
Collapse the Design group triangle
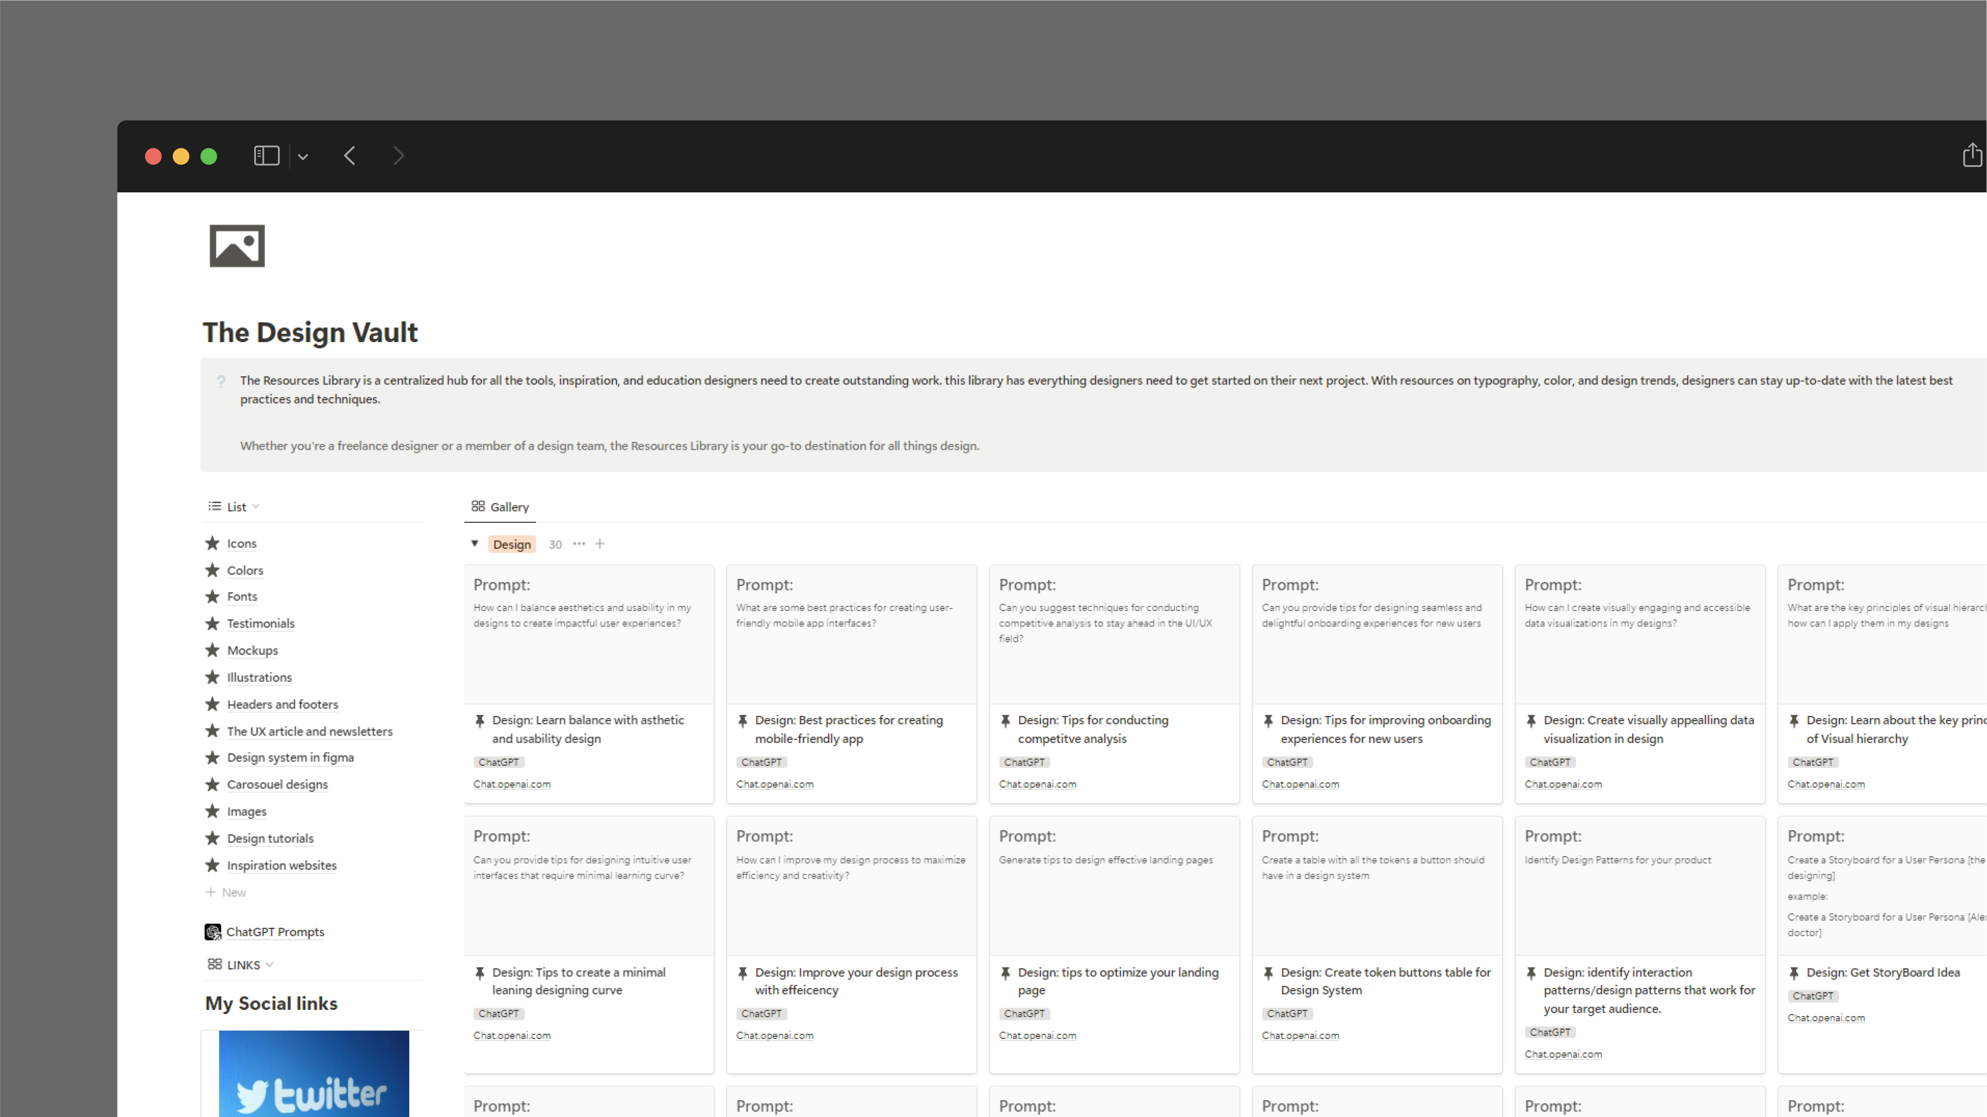point(475,543)
